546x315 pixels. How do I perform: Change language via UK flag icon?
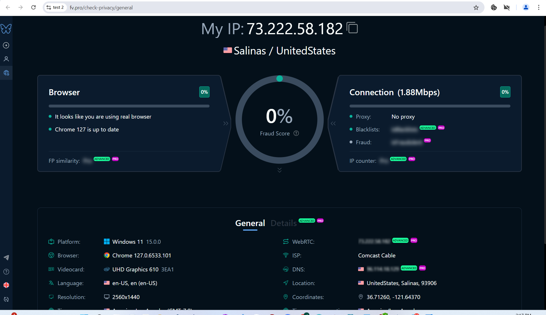click(x=6, y=285)
